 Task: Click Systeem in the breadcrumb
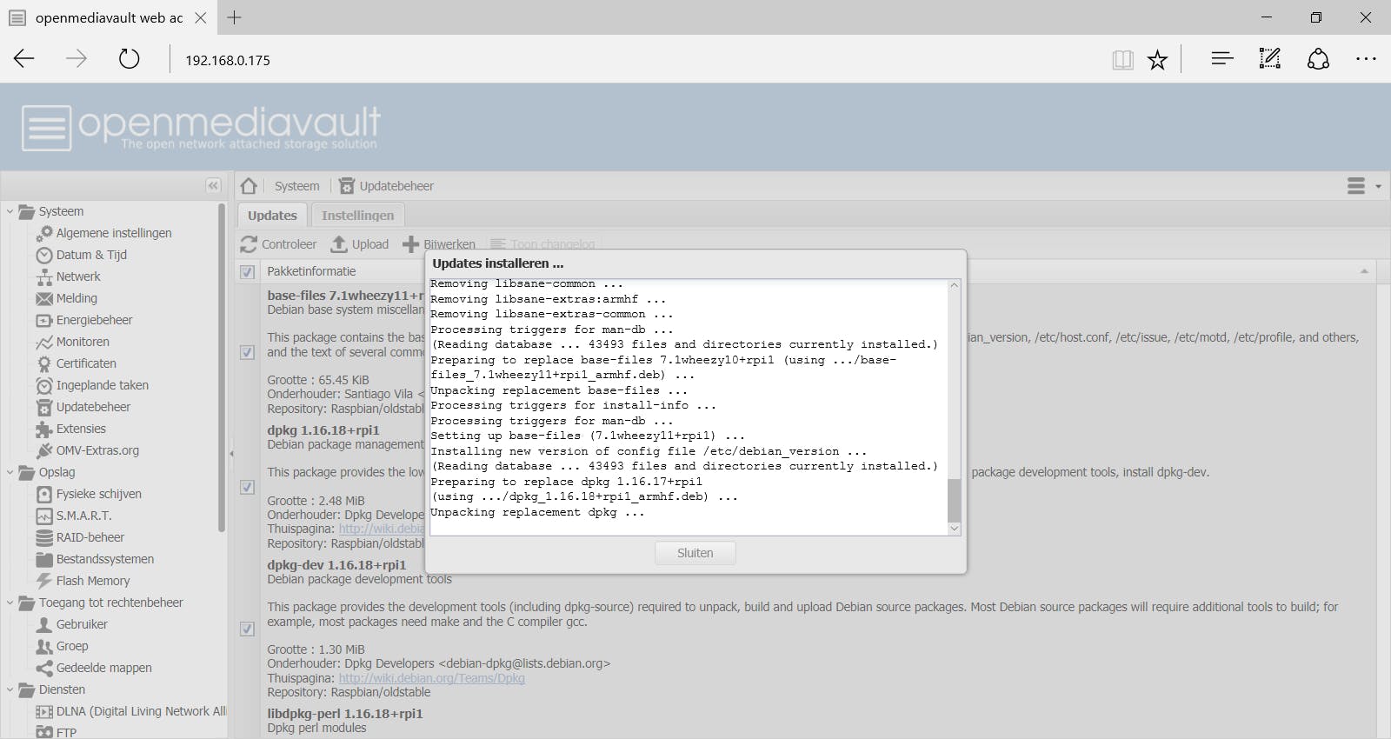tap(296, 186)
